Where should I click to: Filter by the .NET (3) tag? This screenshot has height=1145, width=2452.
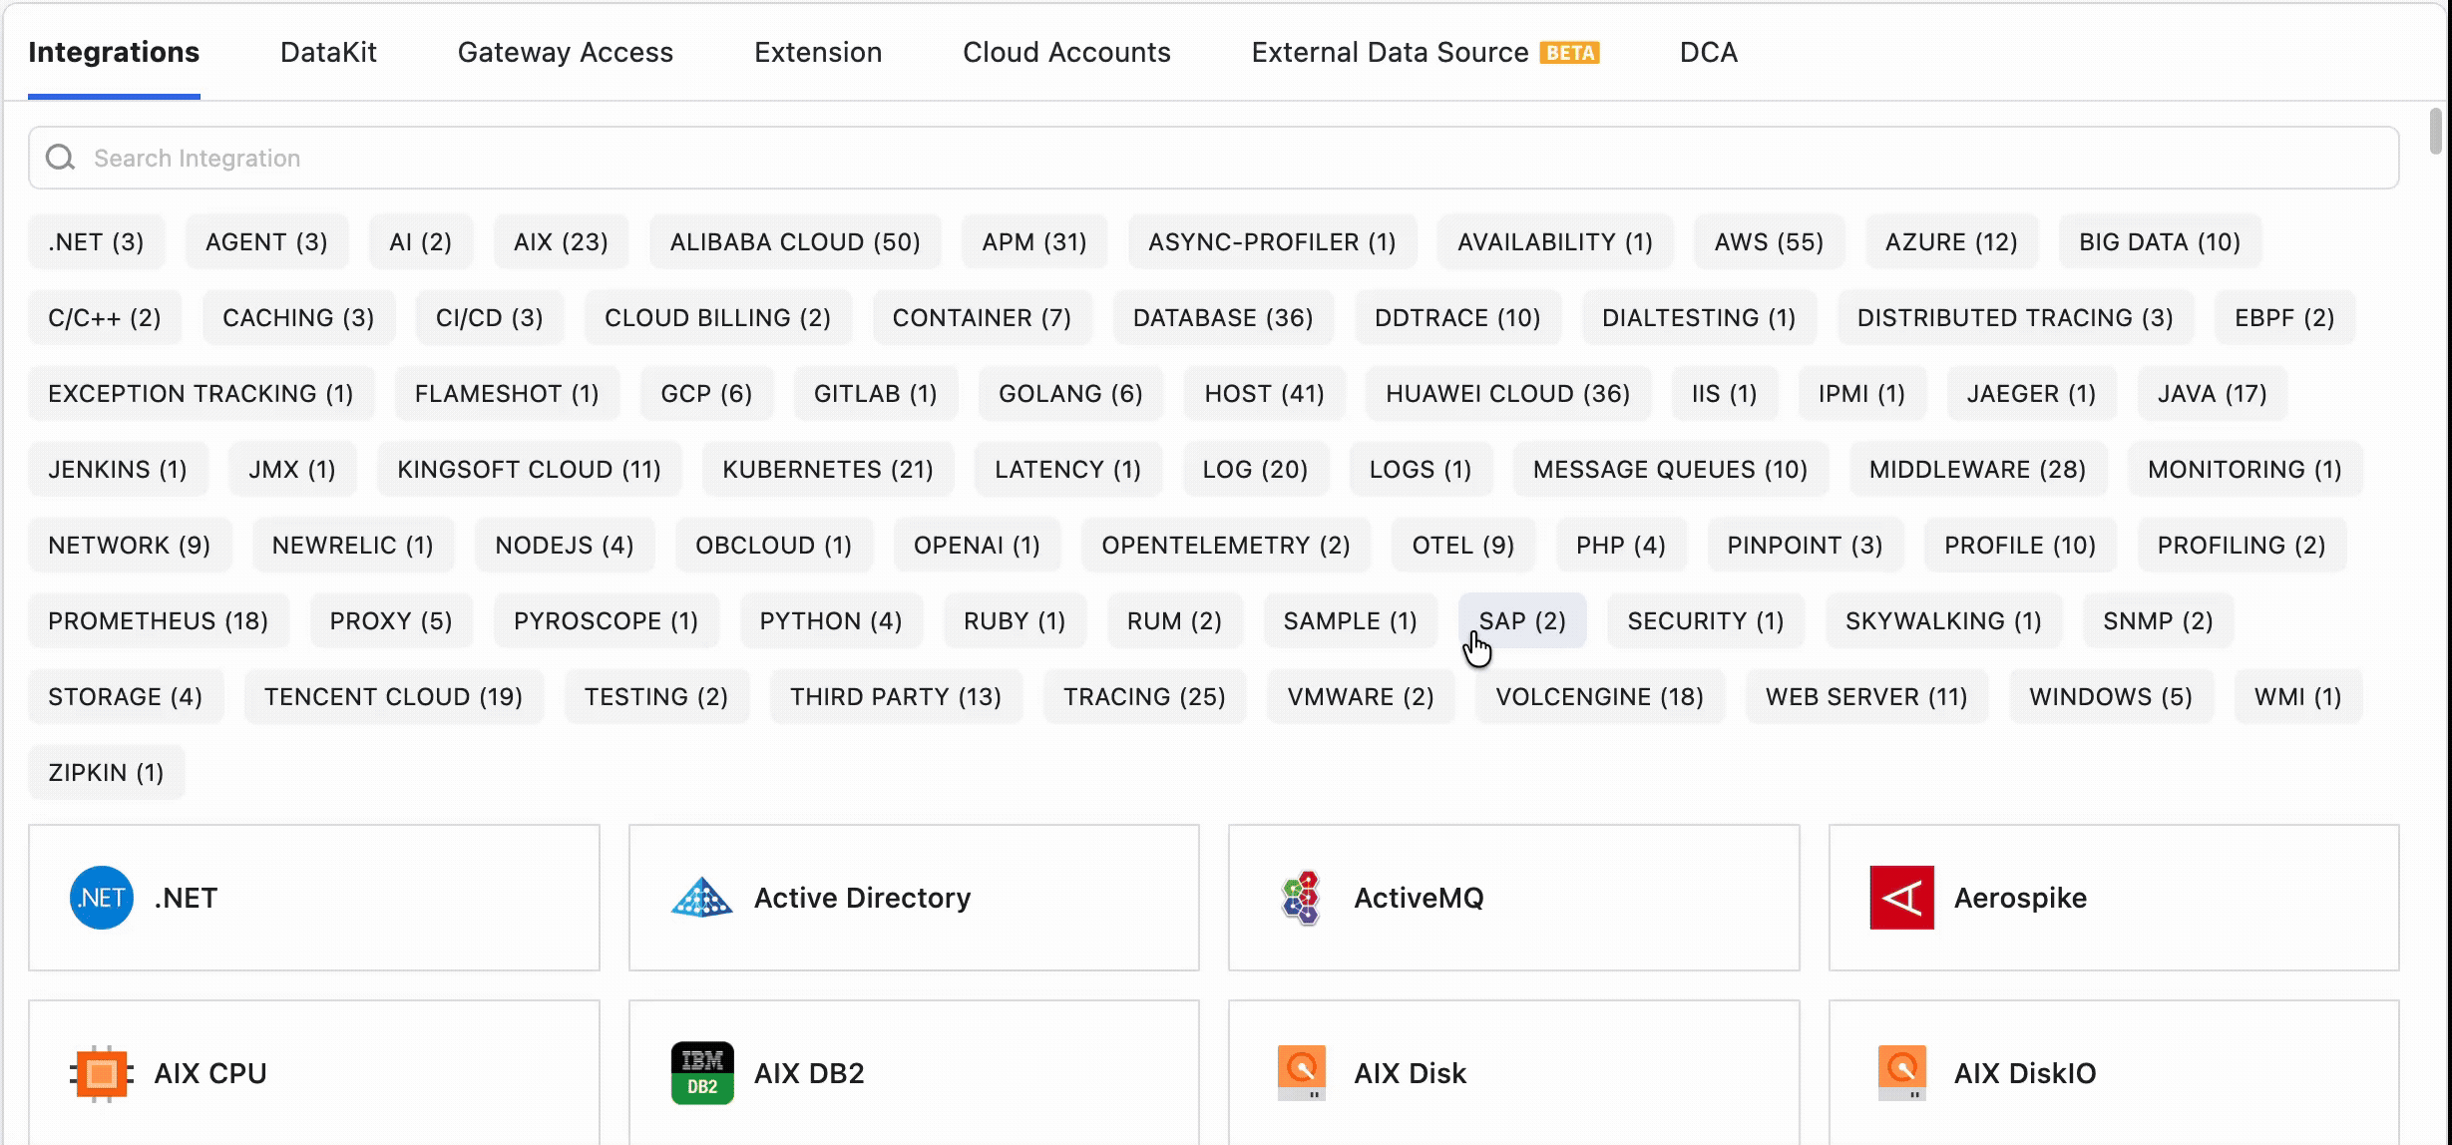pyautogui.click(x=96, y=241)
